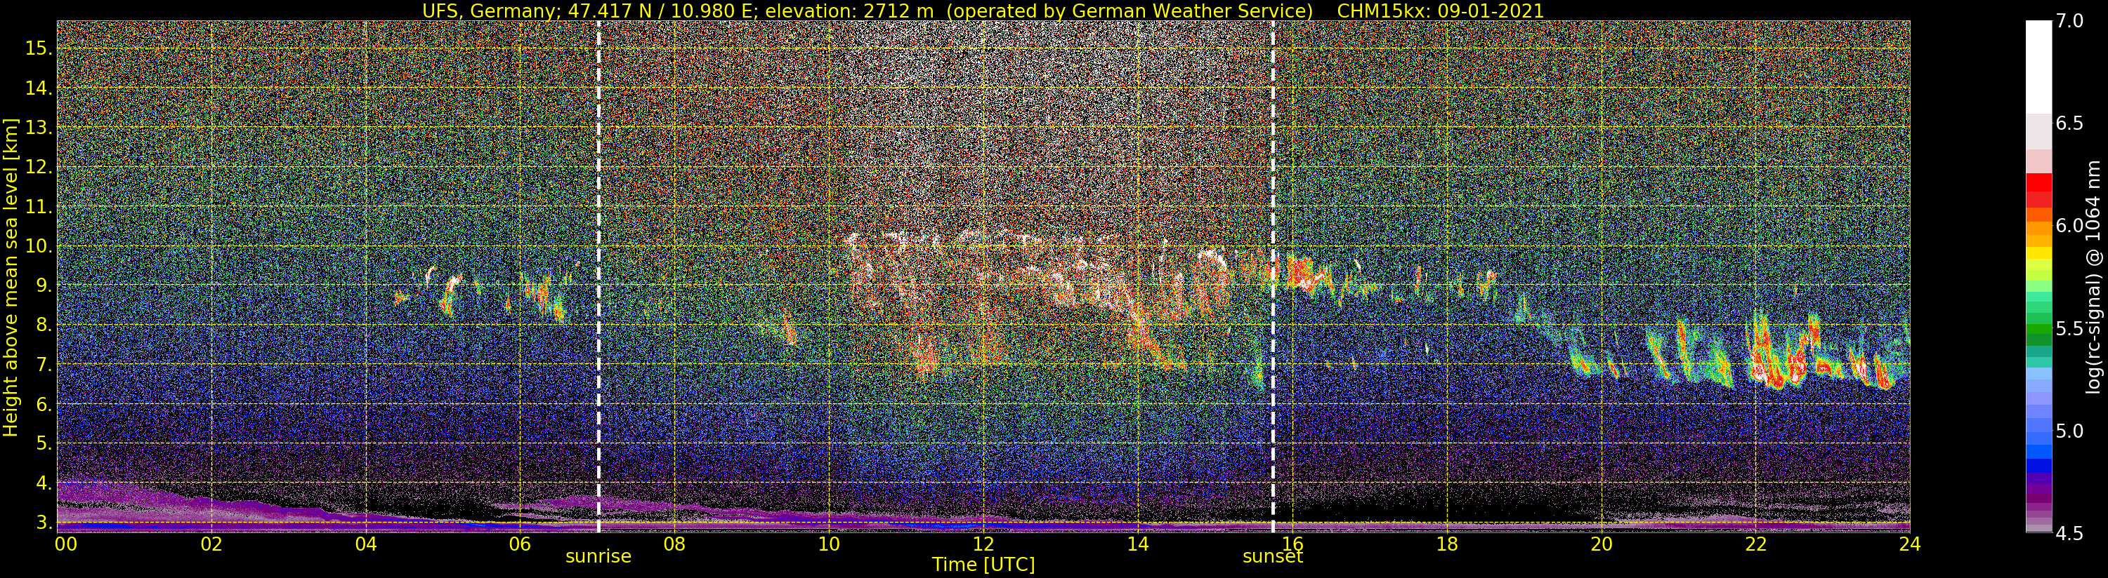This screenshot has width=2108, height=578.
Task: Click the 10. km height tick label
Action: click(x=39, y=246)
